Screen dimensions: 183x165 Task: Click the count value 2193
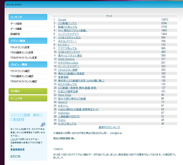(x=164, y=27)
